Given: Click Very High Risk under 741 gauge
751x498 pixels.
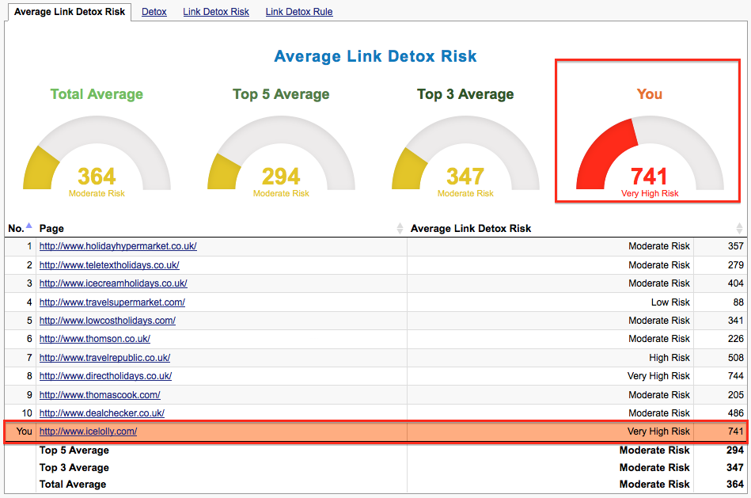Looking at the screenshot, I should 650,194.
